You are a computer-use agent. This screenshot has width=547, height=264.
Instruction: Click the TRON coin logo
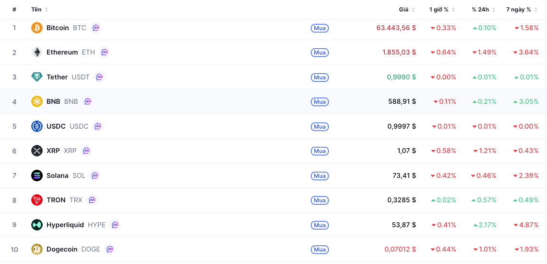tap(36, 200)
